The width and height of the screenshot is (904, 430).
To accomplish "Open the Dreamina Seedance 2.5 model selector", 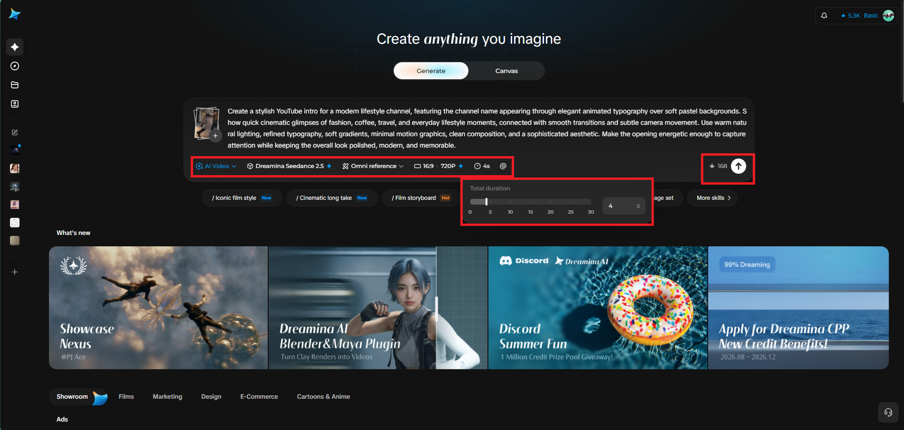I will (289, 166).
